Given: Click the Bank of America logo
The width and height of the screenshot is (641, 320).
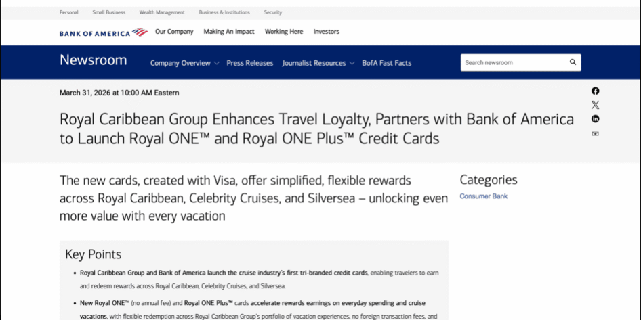Looking at the screenshot, I should point(103,32).
